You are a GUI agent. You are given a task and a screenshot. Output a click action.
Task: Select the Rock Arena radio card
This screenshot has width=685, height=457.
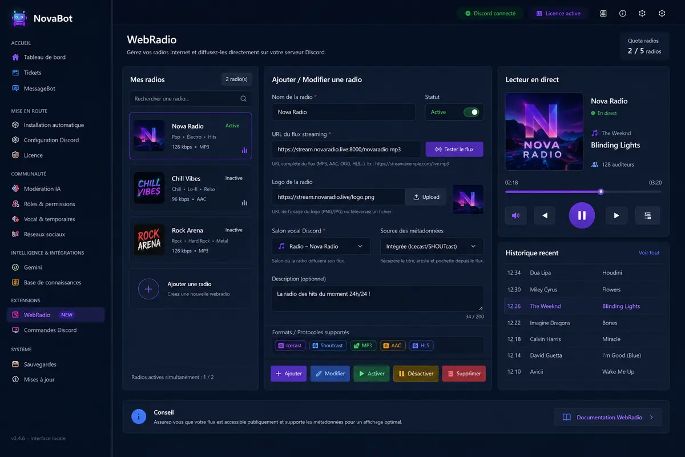click(191, 240)
